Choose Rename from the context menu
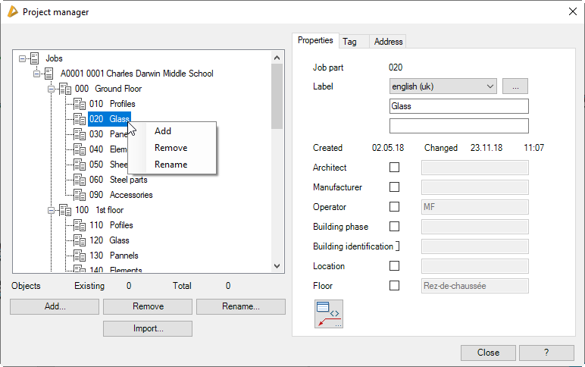Viewport: 585px width, 367px height. click(x=170, y=165)
